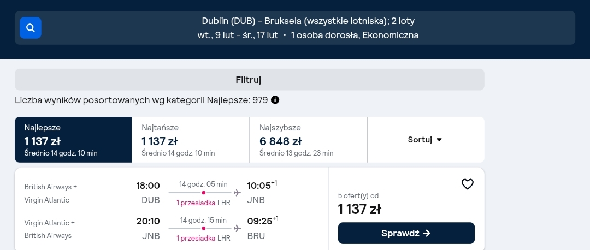Click the 5 ofert(y) od price text
Viewport: 590px width, 250px height.
(358, 195)
